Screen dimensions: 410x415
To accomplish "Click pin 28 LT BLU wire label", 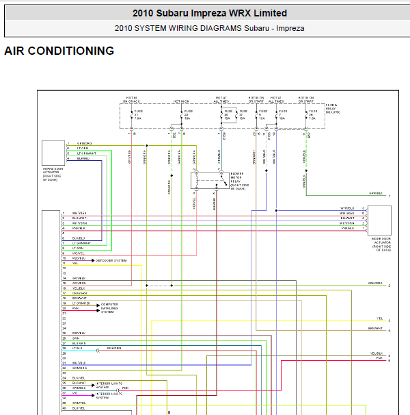I will [77, 348].
